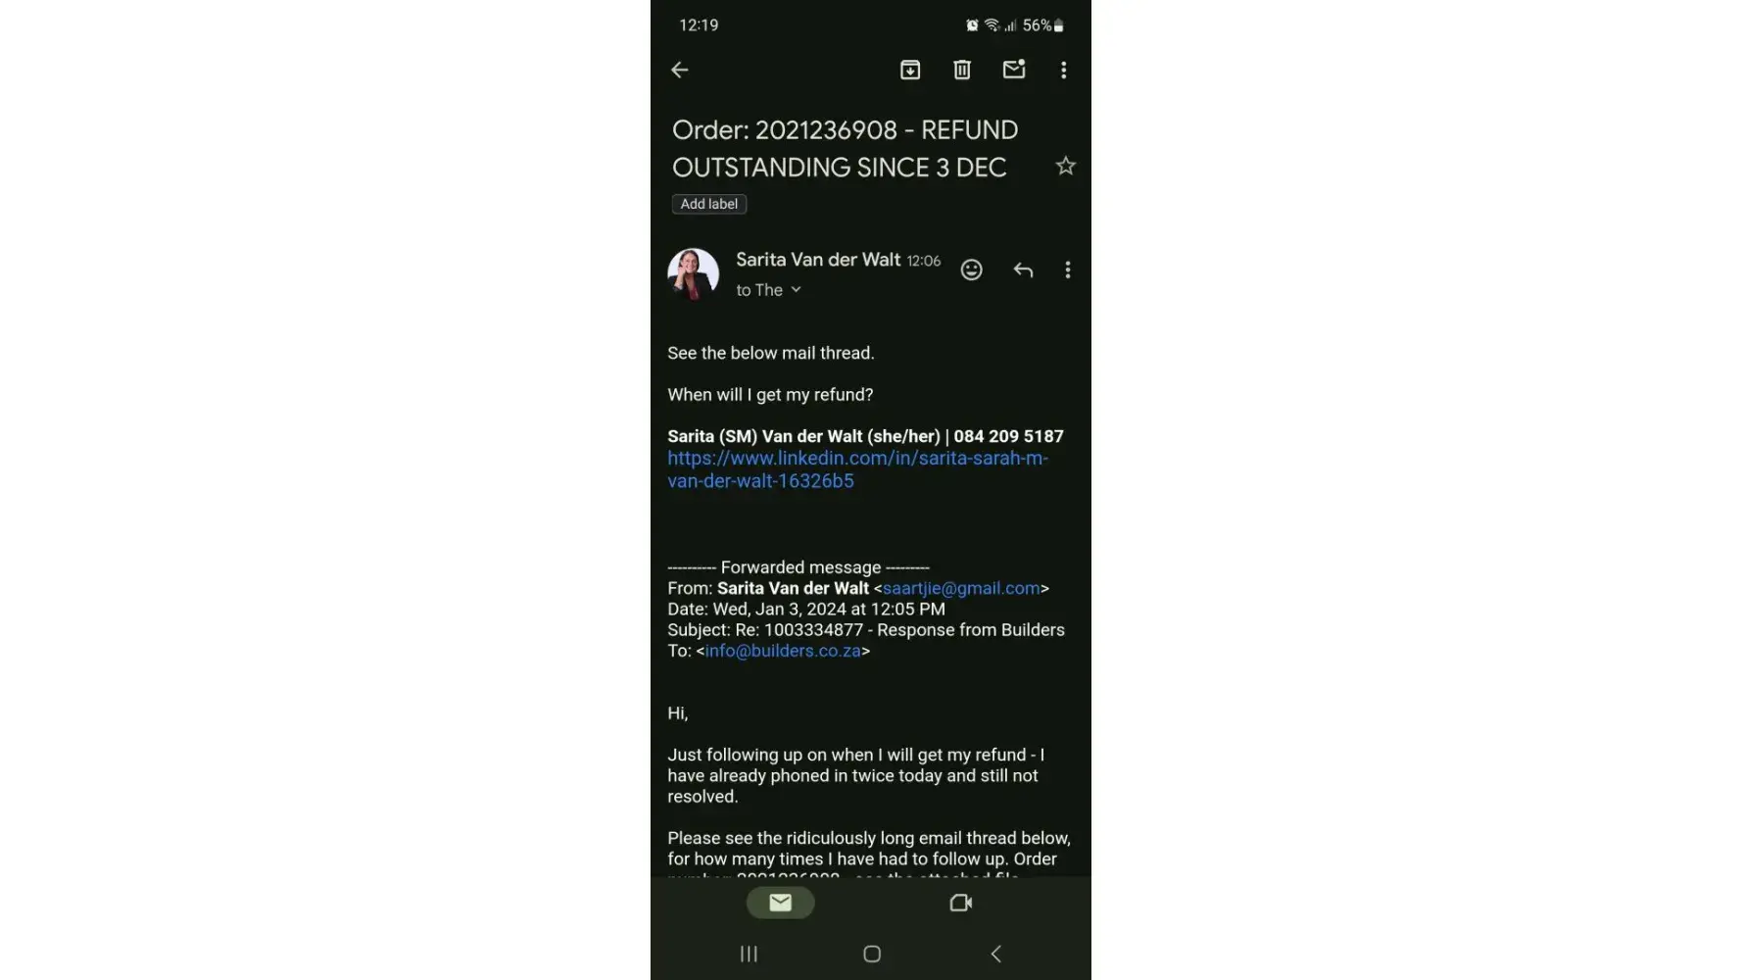Screen dimensions: 1742x980
Task: Open Android recent apps button
Action: point(750,954)
